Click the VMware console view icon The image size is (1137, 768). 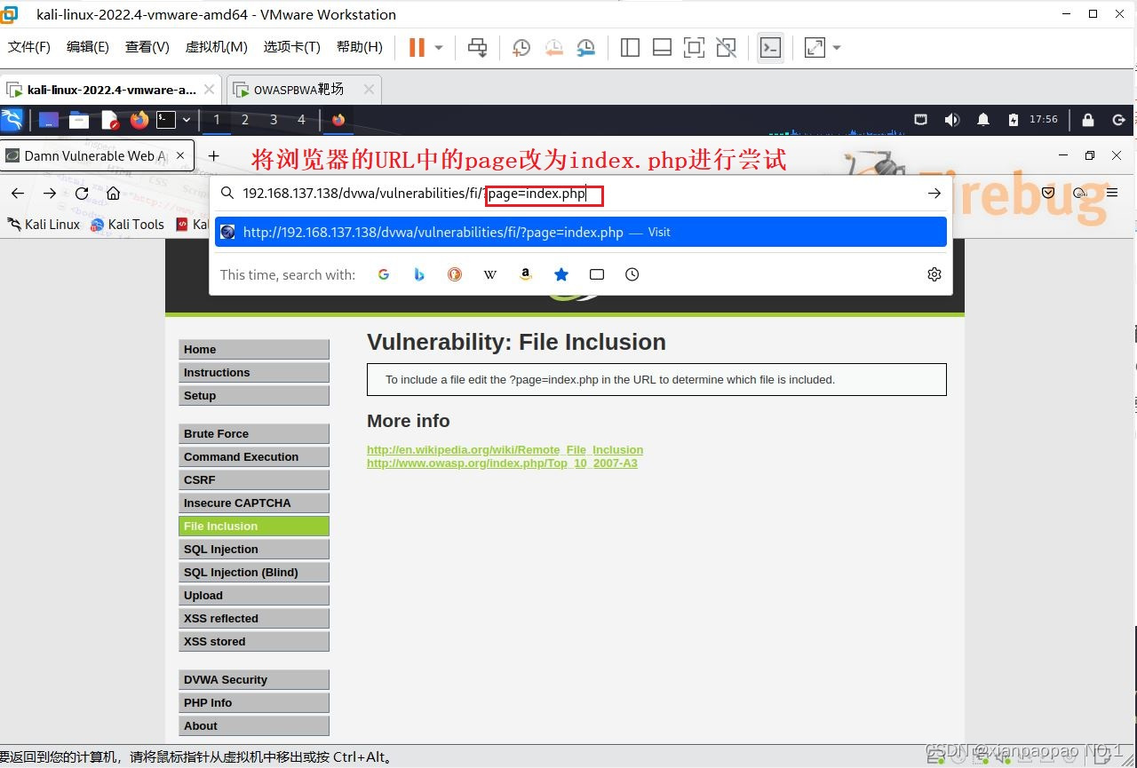pyautogui.click(x=770, y=48)
